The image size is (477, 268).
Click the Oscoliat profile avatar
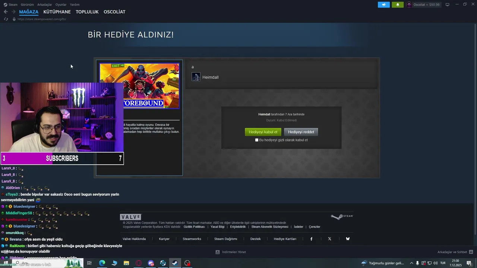click(x=409, y=5)
